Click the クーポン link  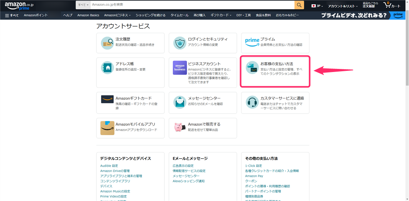251,181
